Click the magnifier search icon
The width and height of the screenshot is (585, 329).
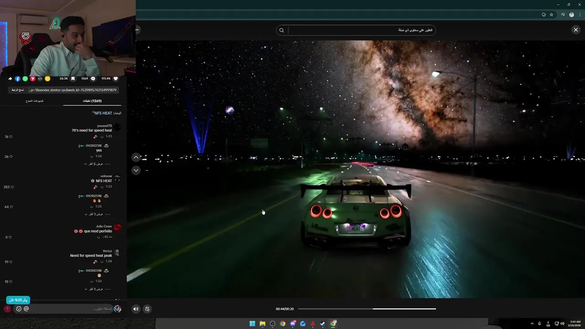(x=282, y=30)
